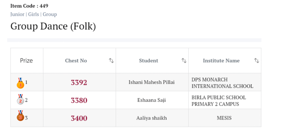Click DPS Monarch International School cell
The height and width of the screenshot is (136, 286).
(x=222, y=83)
